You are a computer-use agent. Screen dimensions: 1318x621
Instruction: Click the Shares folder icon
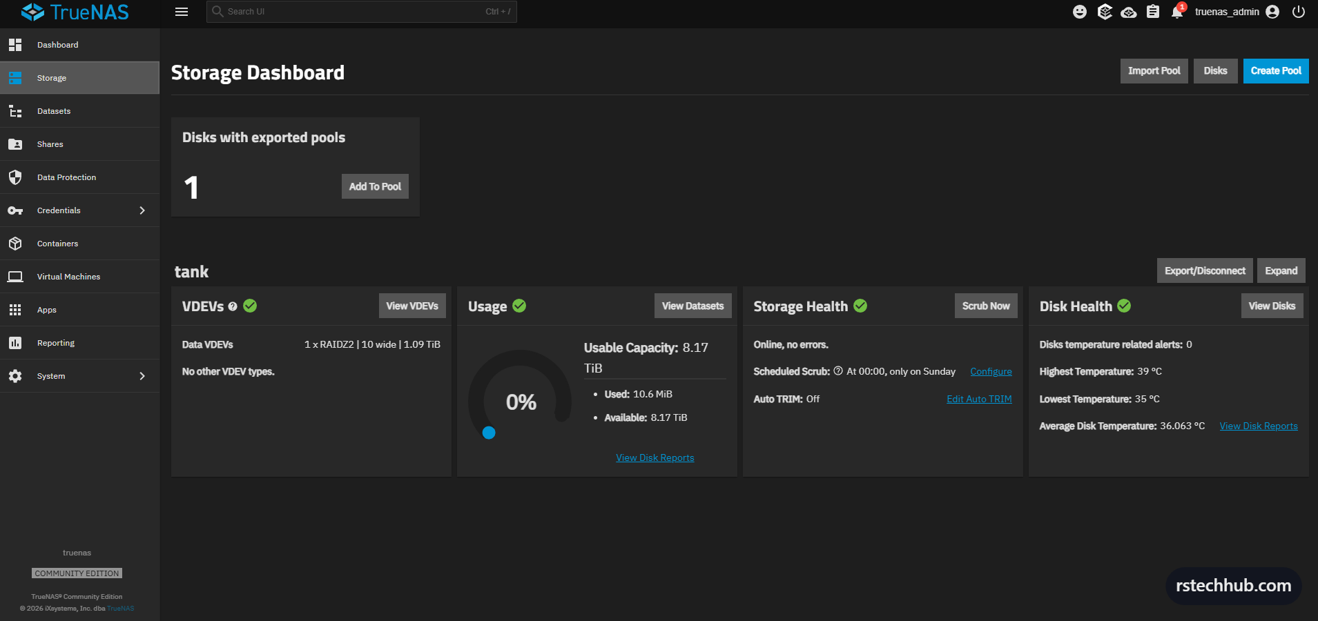coord(15,144)
